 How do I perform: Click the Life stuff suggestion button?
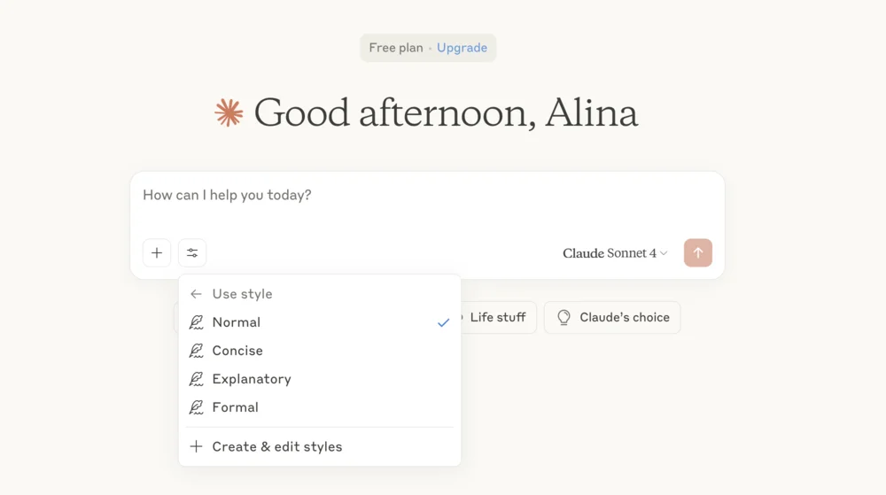pyautogui.click(x=497, y=317)
